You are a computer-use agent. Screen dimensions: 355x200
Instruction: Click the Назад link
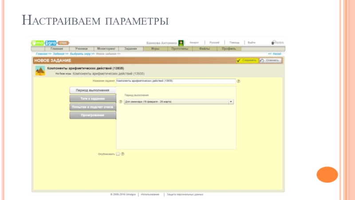pos(274,54)
